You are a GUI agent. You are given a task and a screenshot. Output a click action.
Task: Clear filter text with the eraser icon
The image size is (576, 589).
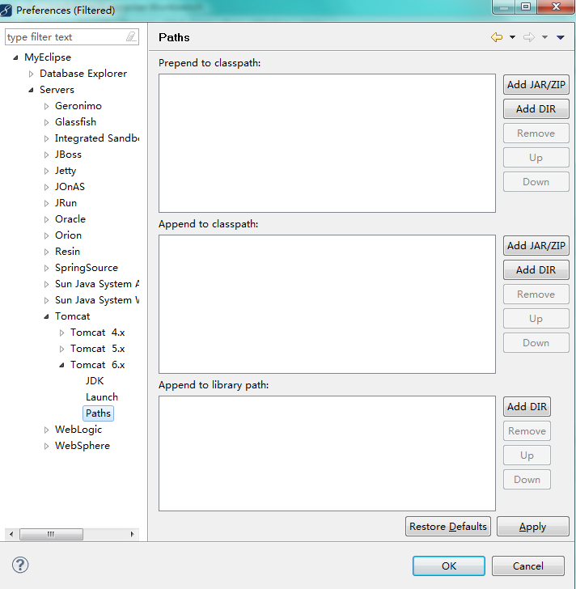pos(131,37)
